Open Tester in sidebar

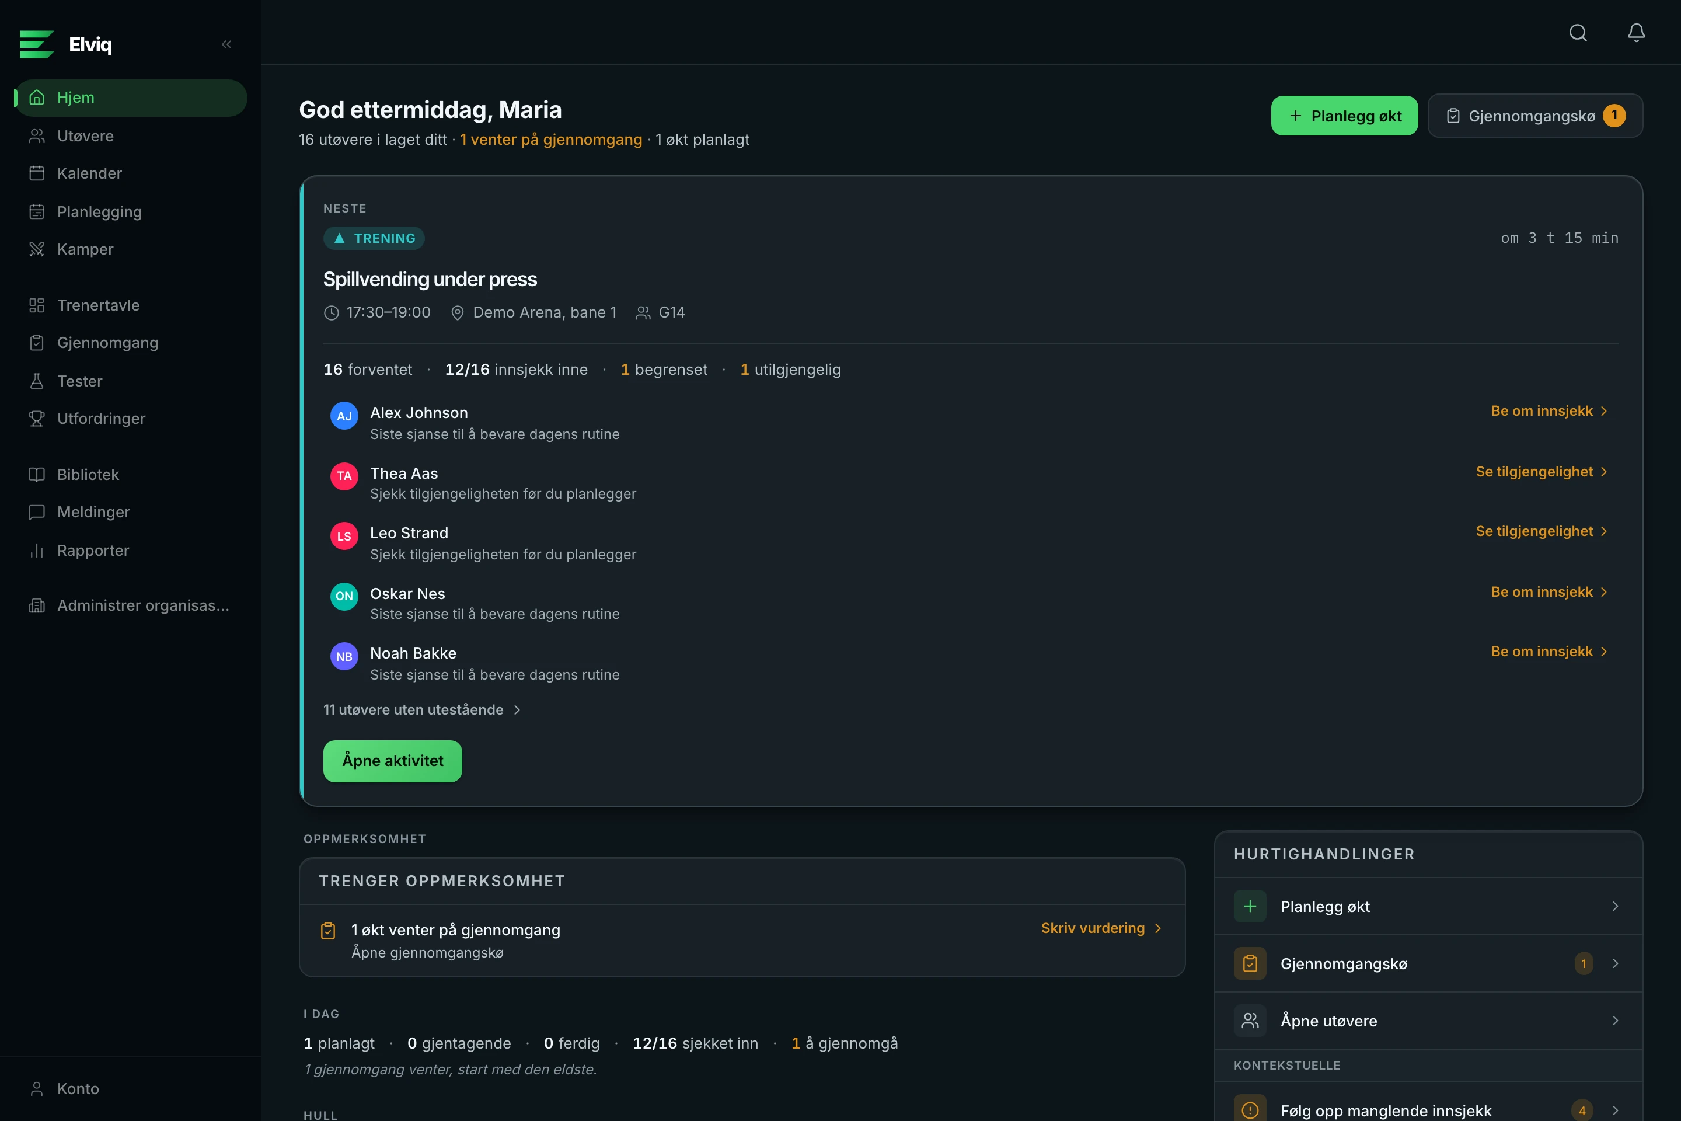131,381
